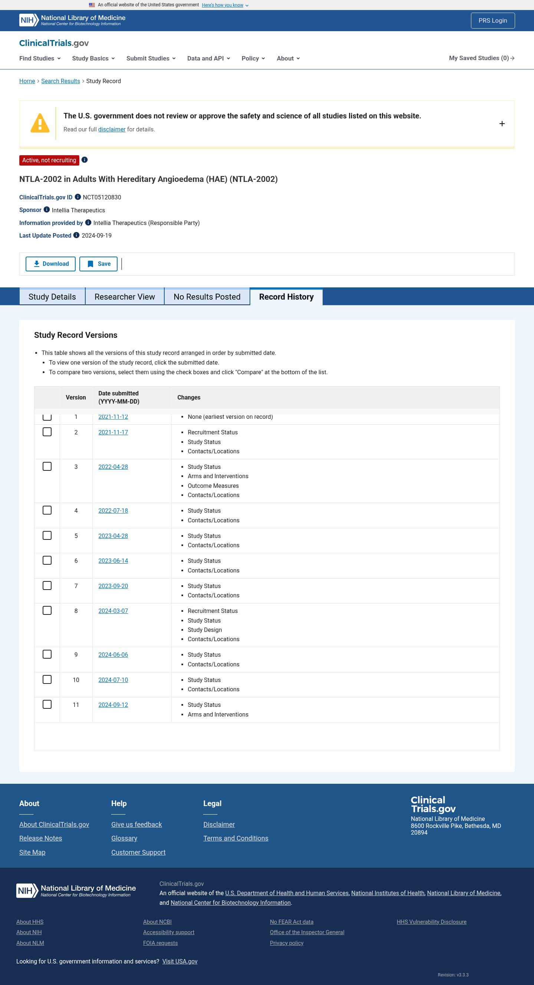Click the yellow warning triangle icon
534x985 pixels.
40,123
